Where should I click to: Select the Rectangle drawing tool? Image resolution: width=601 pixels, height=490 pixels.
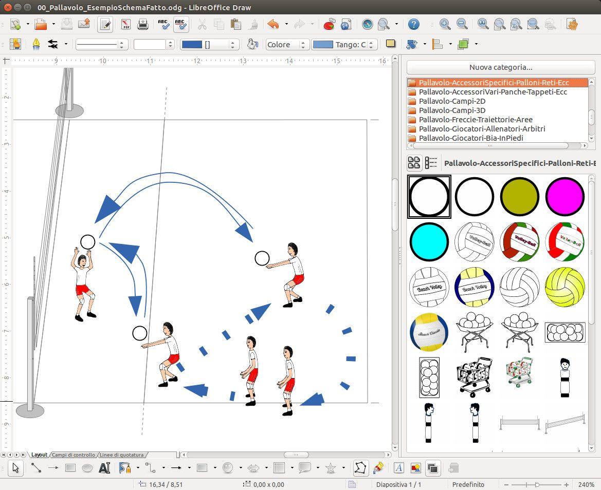click(x=70, y=468)
